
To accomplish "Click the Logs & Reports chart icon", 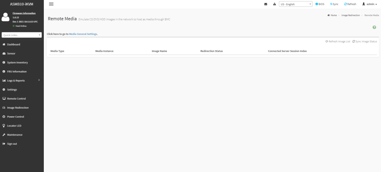I will (x=4, y=80).
